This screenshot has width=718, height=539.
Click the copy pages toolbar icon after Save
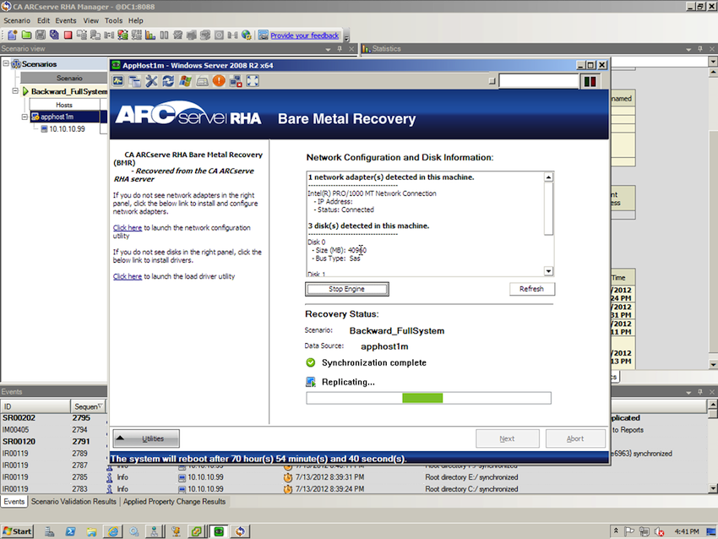tap(54, 35)
